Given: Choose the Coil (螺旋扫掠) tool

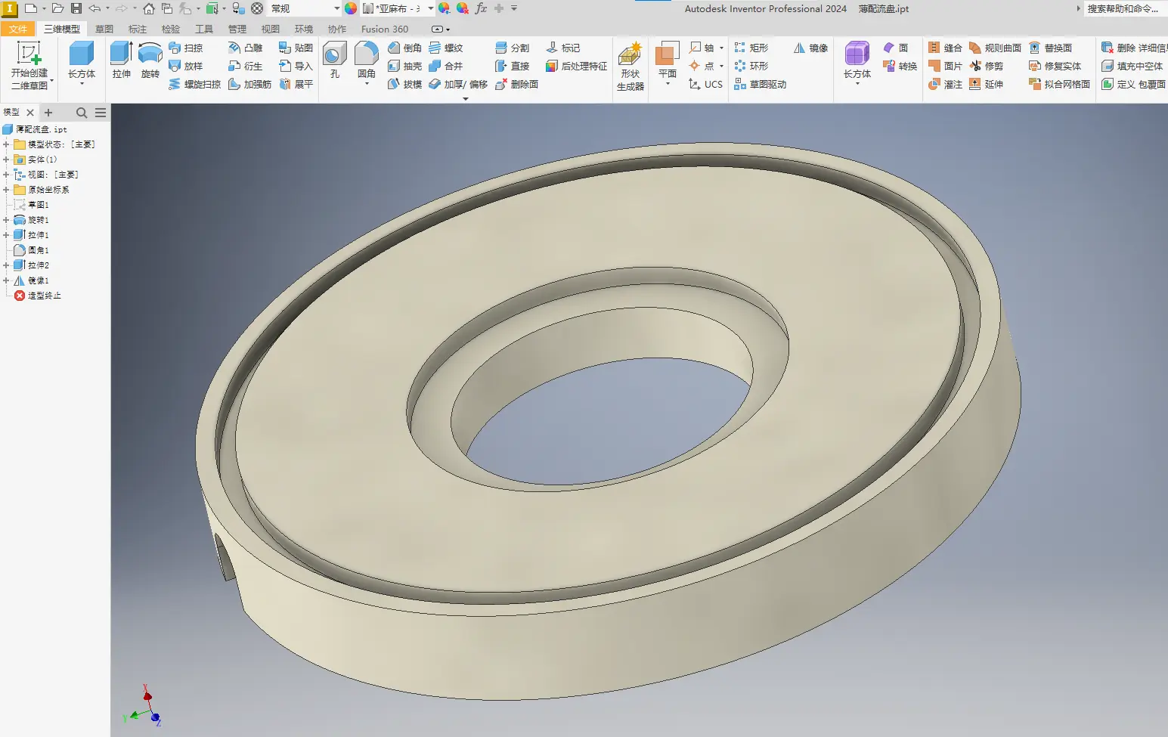Looking at the screenshot, I should tap(194, 84).
